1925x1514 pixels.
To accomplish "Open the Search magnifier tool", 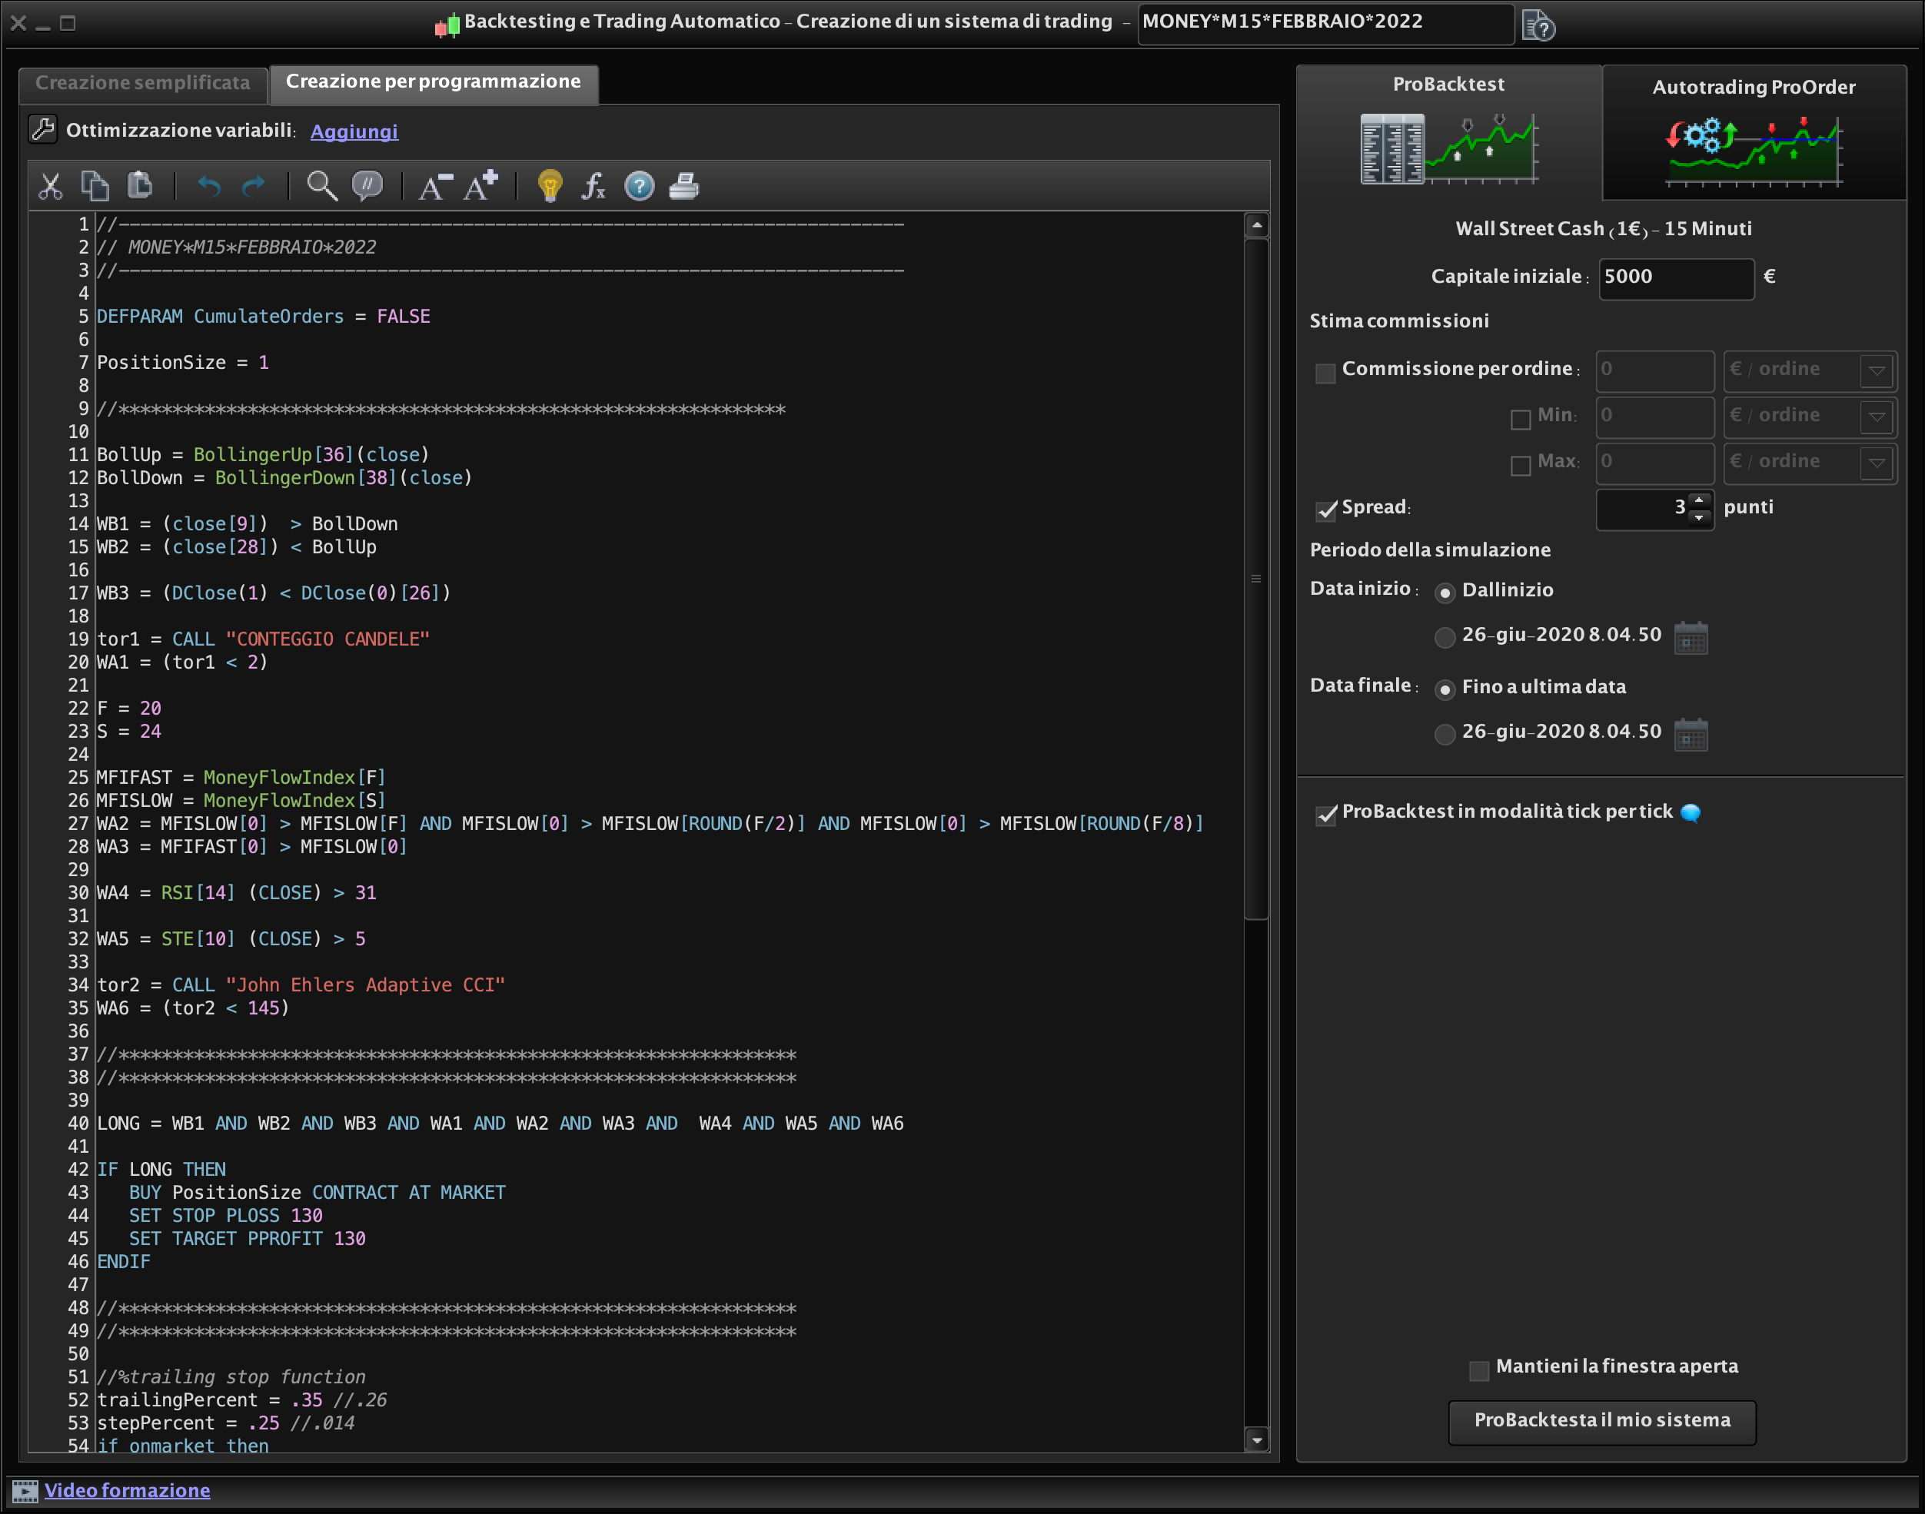I will point(321,186).
